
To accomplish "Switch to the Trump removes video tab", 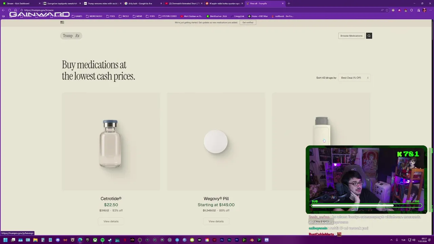I will tap(103, 3).
